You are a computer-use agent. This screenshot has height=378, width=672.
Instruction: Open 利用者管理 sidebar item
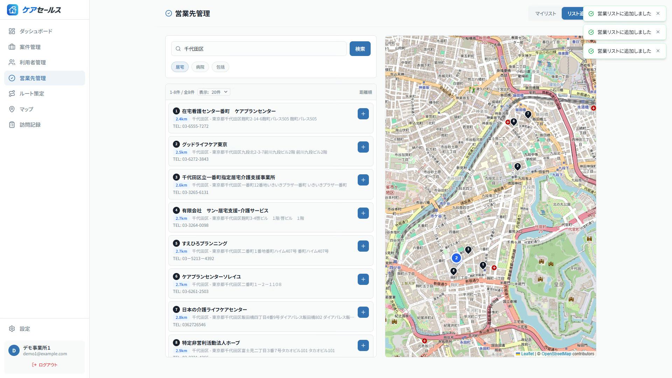click(x=44, y=62)
